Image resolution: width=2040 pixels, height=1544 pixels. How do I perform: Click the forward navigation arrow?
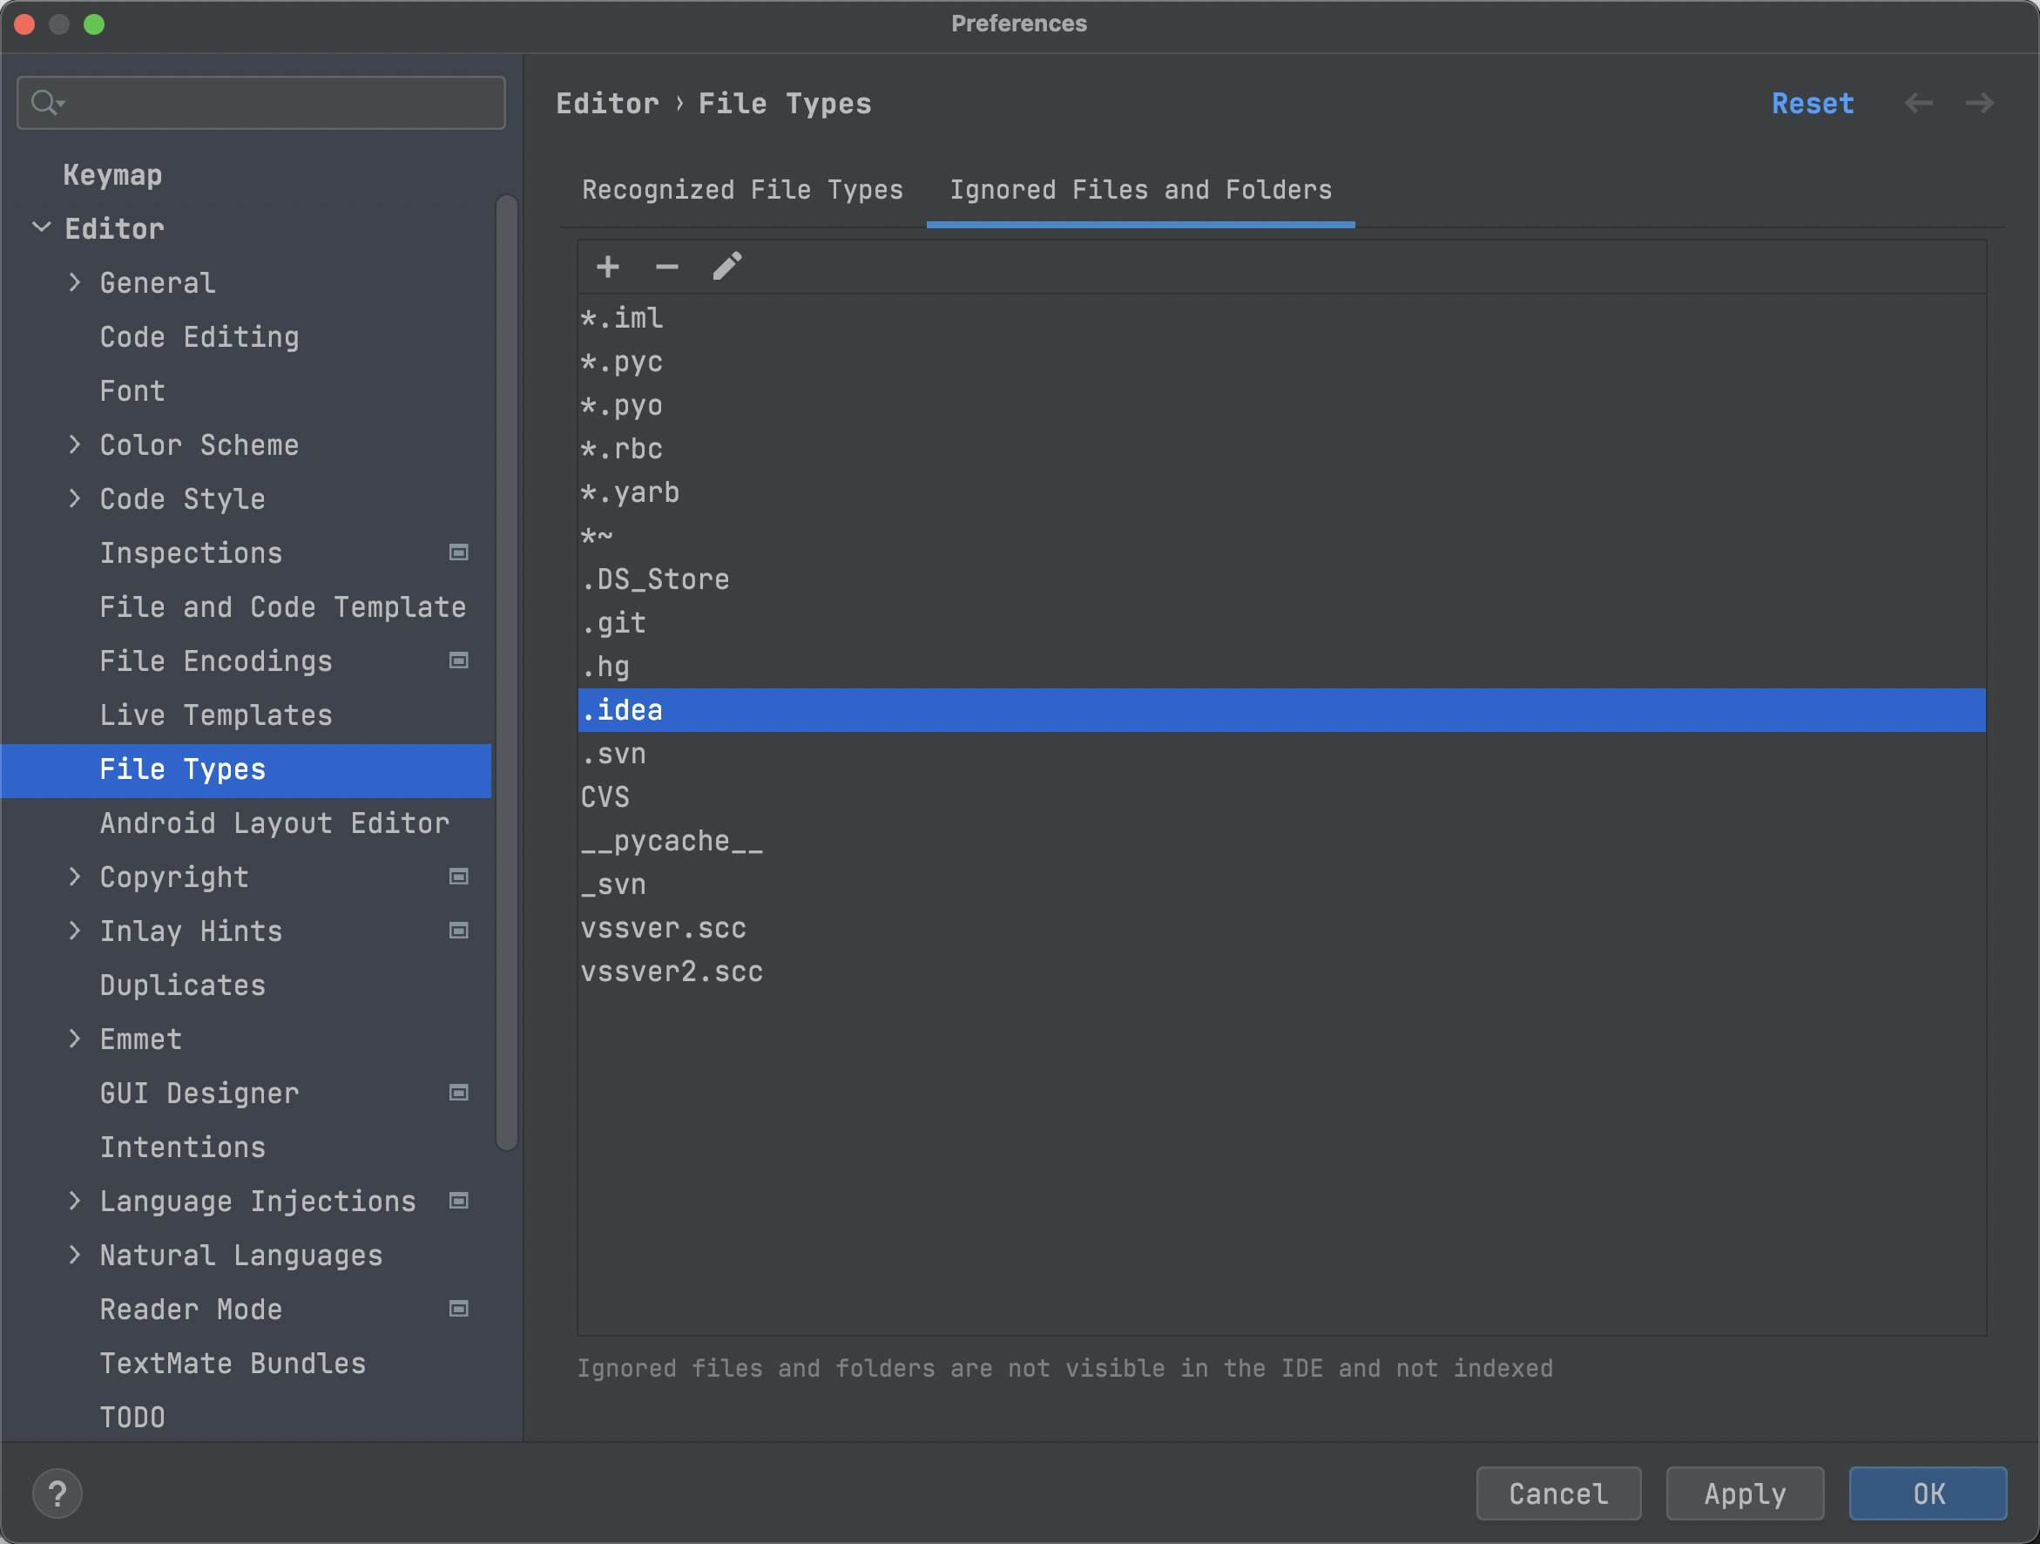(x=1979, y=104)
